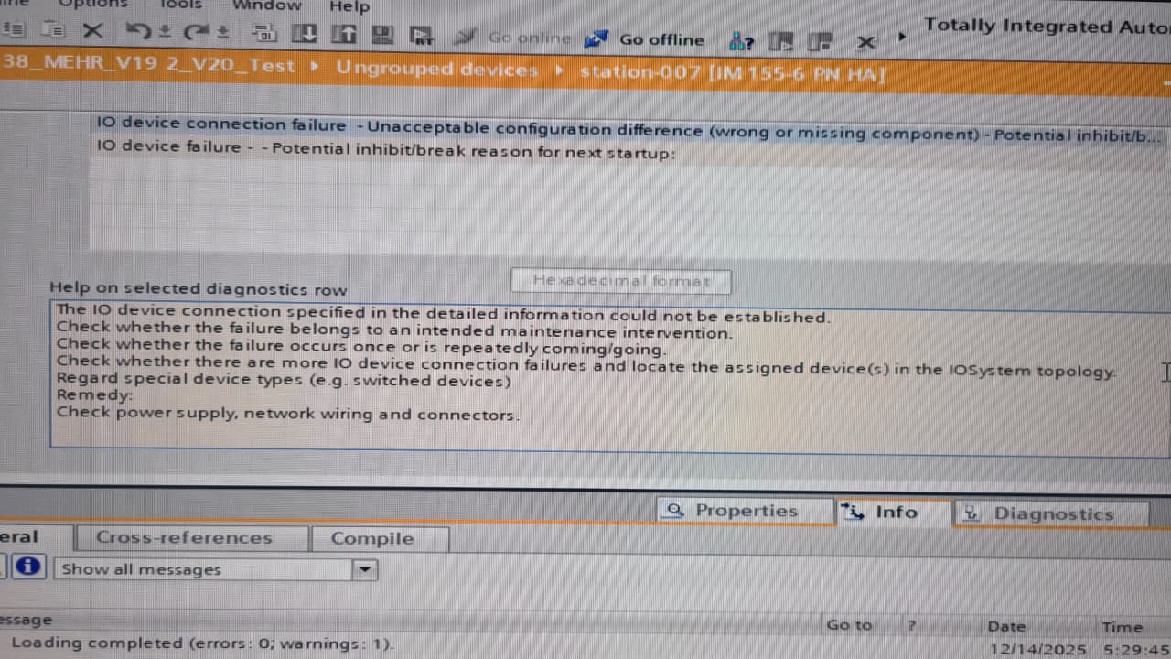Click the Stop CPU icon
Viewport: 1171px width, 659px height.
[821, 41]
